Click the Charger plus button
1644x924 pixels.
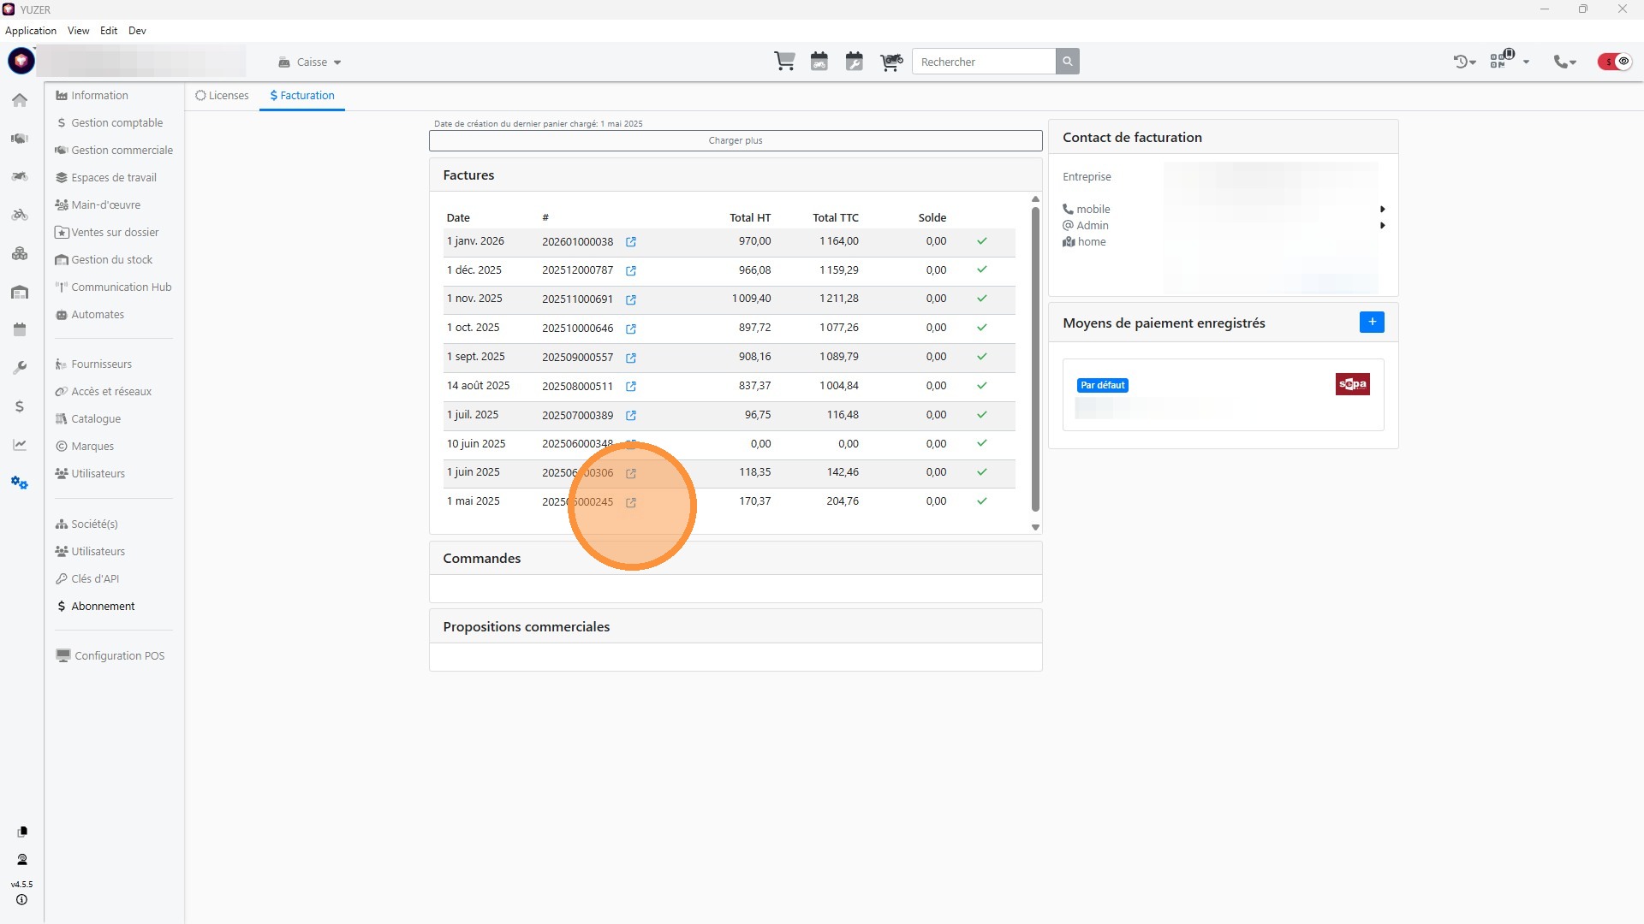(735, 140)
